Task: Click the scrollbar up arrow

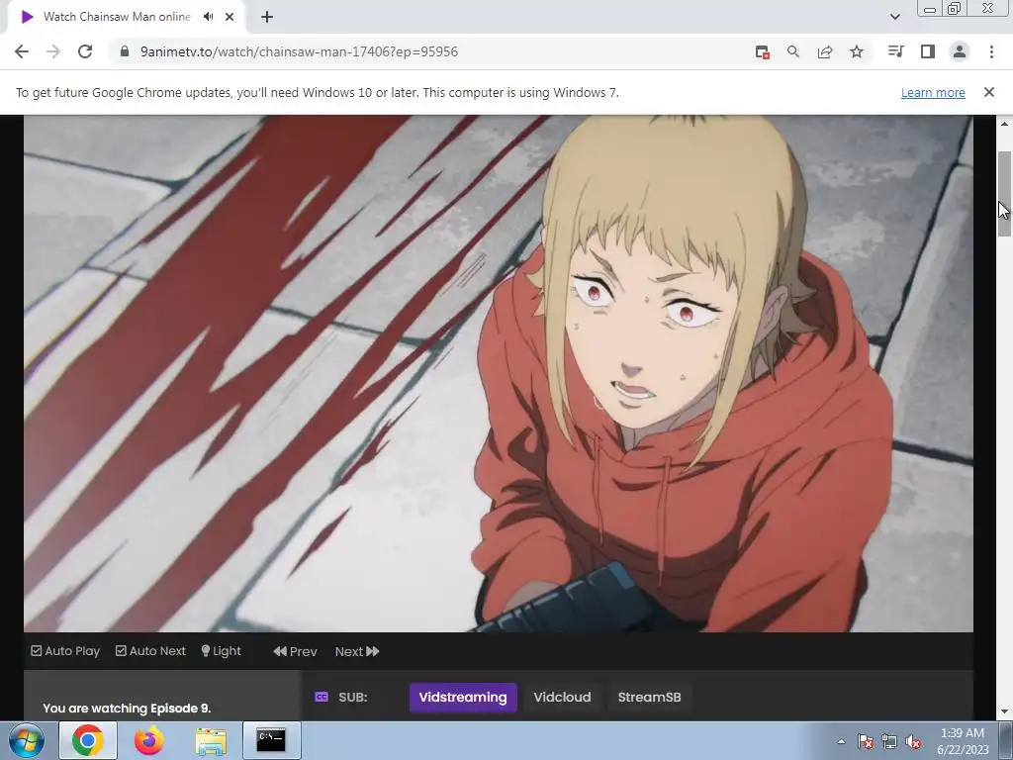Action: [1004, 124]
